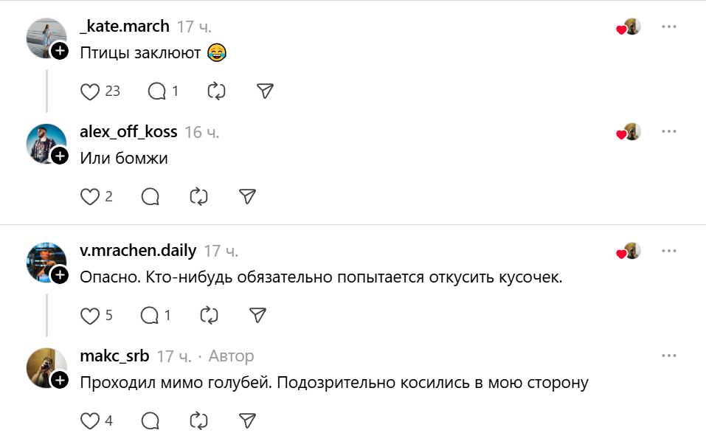The height and width of the screenshot is (447, 706).
Task: Click the heart-badged avatar beside alex_off_koss's comment
Action: 626,132
